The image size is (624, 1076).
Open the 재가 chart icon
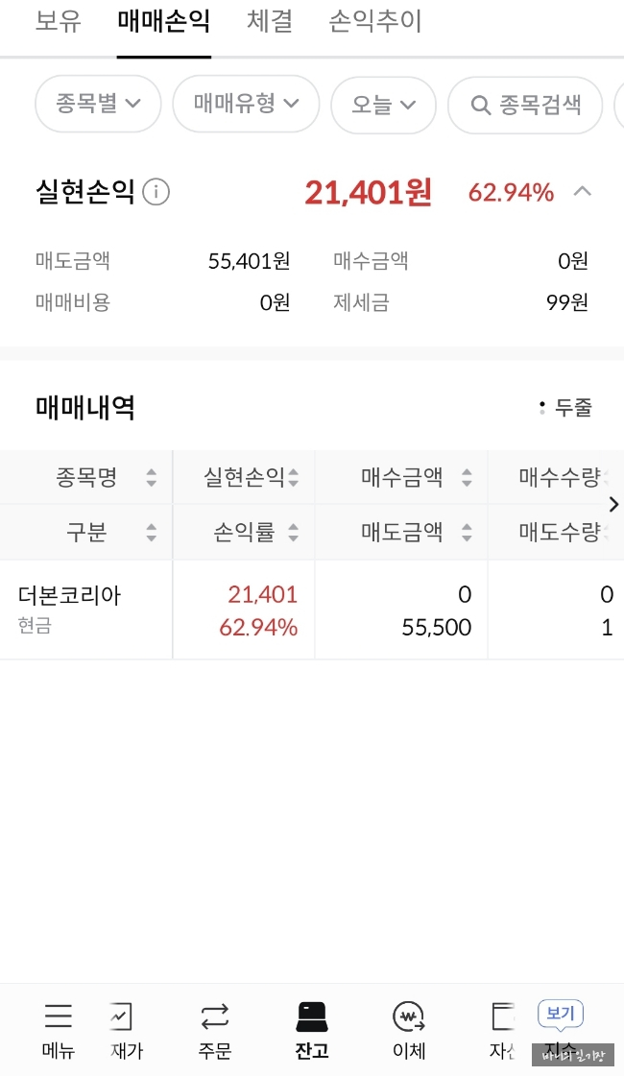[121, 1017]
